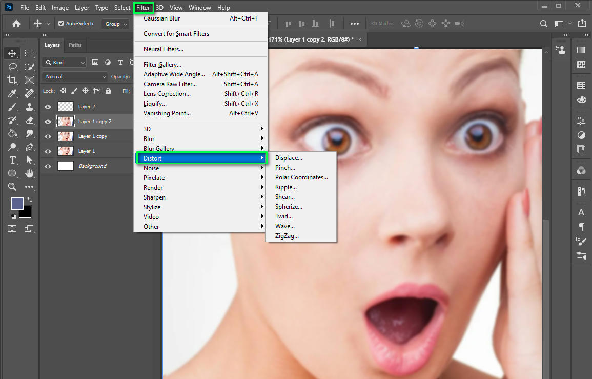Open the Paragraph panel
The width and height of the screenshot is (592, 379).
point(581,227)
